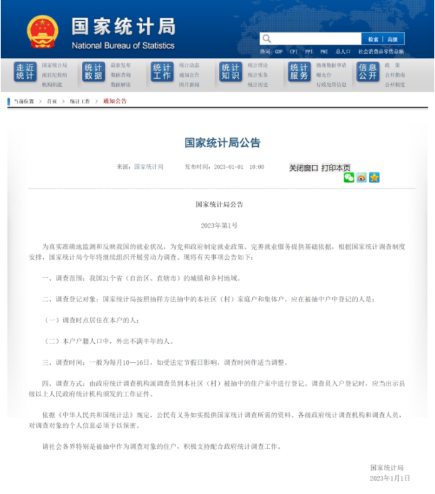Click the announcement number 2023年第1号
The image size is (435, 494).
(219, 225)
